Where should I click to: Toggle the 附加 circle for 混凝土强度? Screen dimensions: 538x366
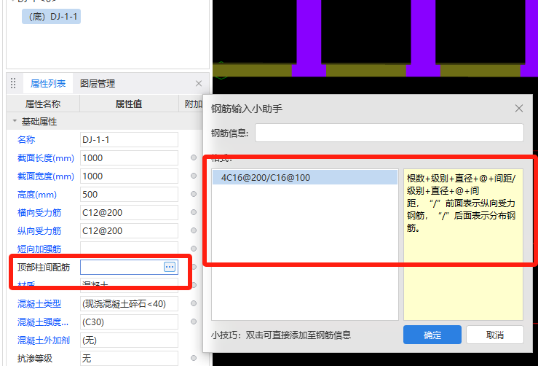[194, 322]
